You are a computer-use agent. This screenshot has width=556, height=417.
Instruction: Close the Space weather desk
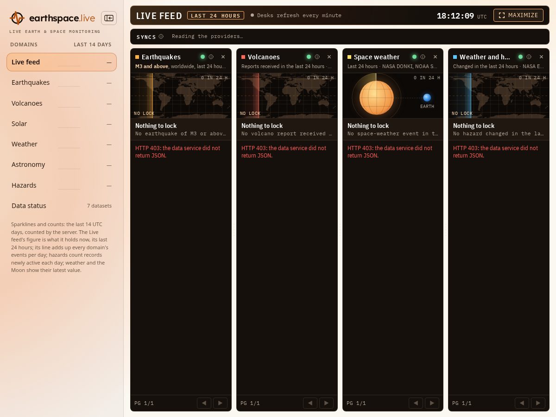[x=435, y=57]
